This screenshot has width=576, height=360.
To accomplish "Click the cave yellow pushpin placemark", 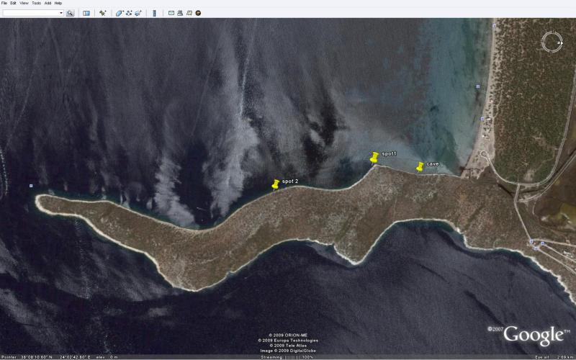I will click(x=420, y=167).
